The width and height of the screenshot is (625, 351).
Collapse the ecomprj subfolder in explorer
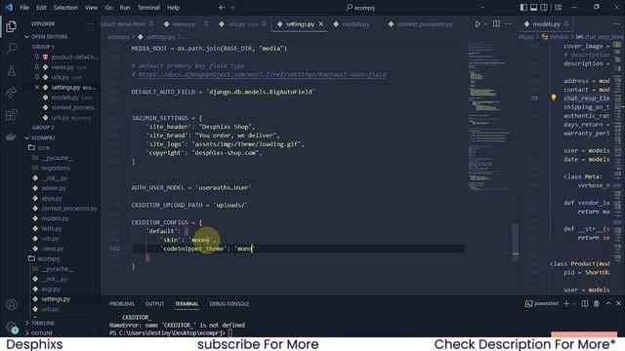[x=49, y=258]
